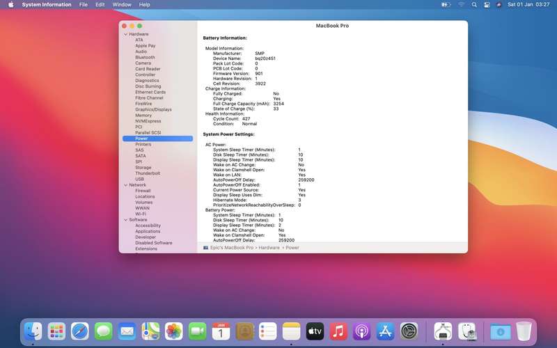This screenshot has width=557, height=348.
Task: Open Control Center in menu bar
Action: tap(486, 5)
